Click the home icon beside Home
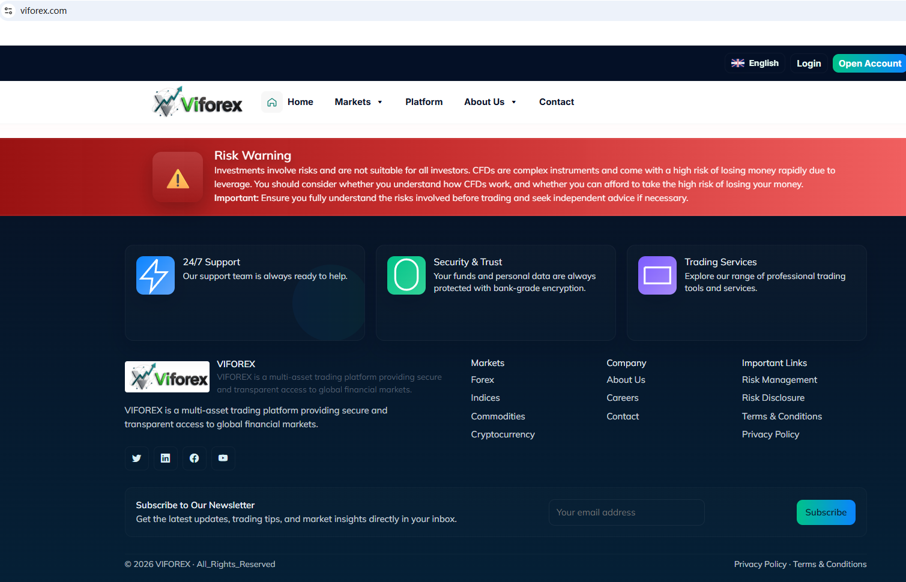906x582 pixels. click(x=272, y=102)
